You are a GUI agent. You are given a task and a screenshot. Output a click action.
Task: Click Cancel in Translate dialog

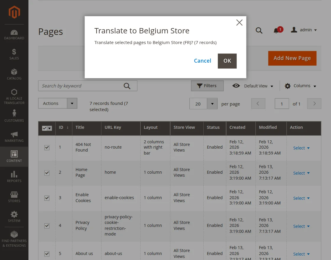(202, 61)
